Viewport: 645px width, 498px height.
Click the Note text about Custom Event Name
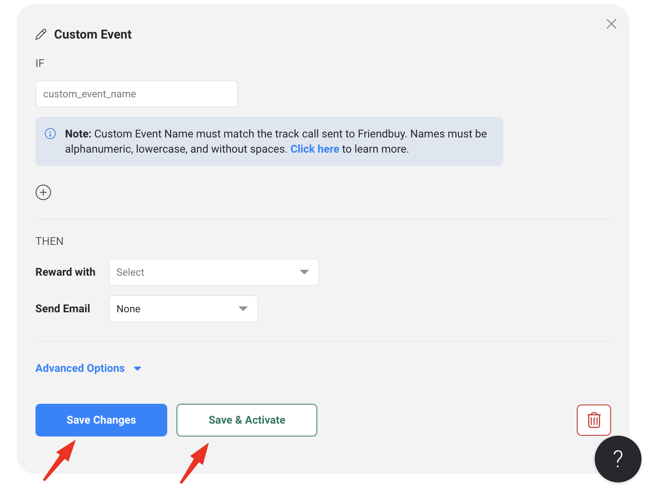(276, 141)
